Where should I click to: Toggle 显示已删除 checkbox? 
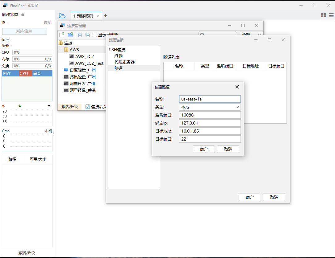(x=95, y=35)
